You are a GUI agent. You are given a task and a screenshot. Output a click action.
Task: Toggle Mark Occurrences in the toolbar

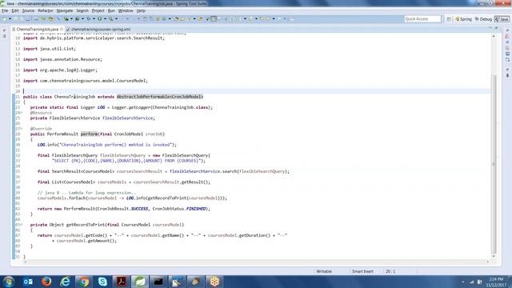214,19
